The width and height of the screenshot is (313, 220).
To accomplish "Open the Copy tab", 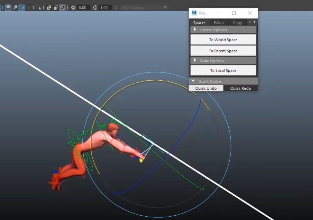I will [x=237, y=23].
